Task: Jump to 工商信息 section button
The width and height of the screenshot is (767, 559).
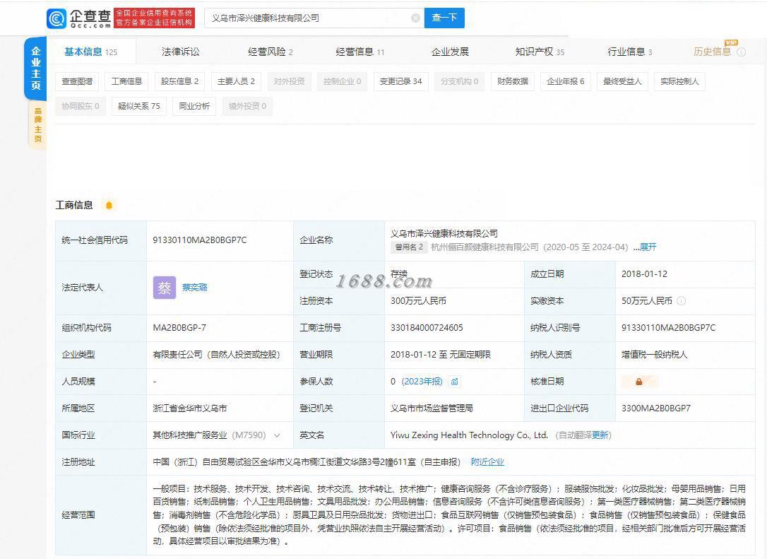Action: (126, 81)
